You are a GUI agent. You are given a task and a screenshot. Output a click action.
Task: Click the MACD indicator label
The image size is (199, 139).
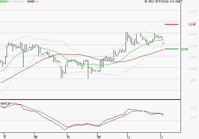tap(5, 104)
